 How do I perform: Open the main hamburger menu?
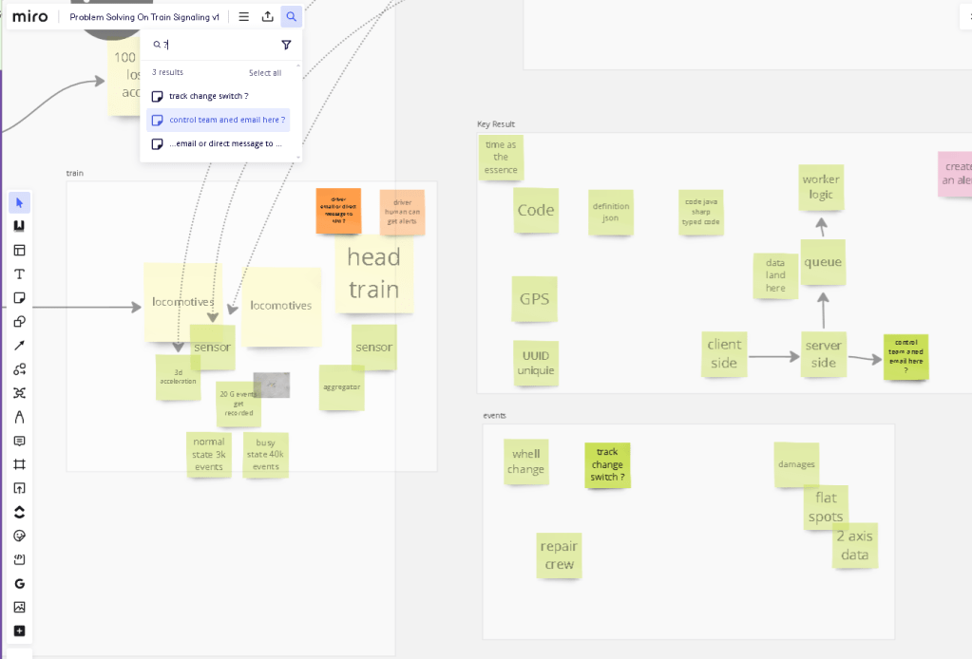tap(243, 17)
